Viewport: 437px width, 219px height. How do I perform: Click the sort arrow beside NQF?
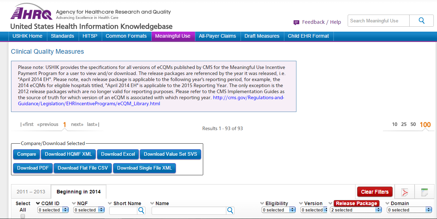pos(74,203)
